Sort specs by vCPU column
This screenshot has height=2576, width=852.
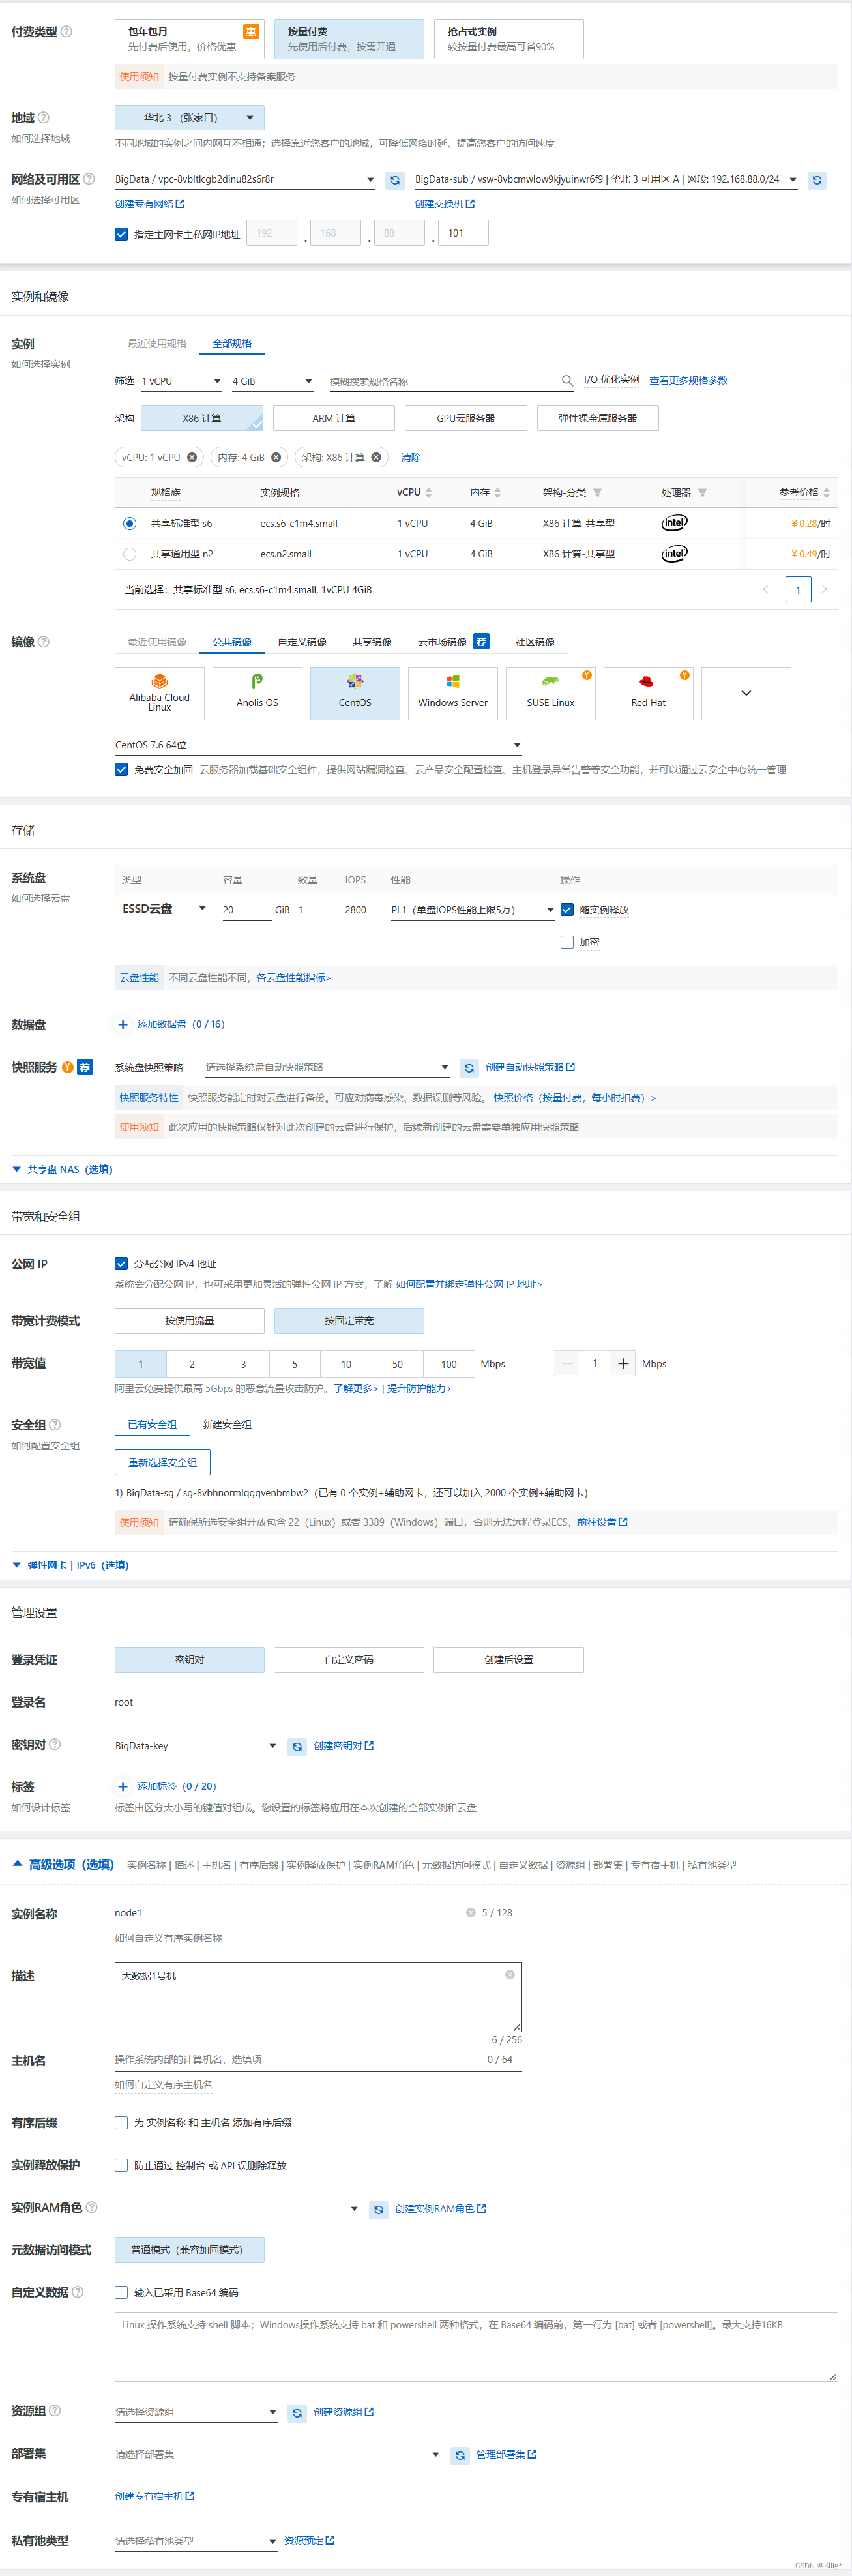tap(429, 493)
